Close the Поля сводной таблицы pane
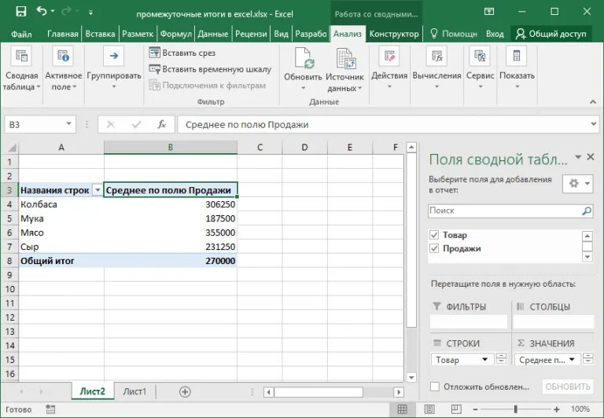The height and width of the screenshot is (418, 604). click(x=590, y=156)
